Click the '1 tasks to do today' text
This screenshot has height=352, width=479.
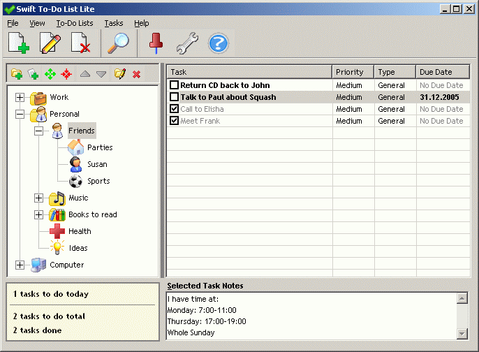point(51,294)
